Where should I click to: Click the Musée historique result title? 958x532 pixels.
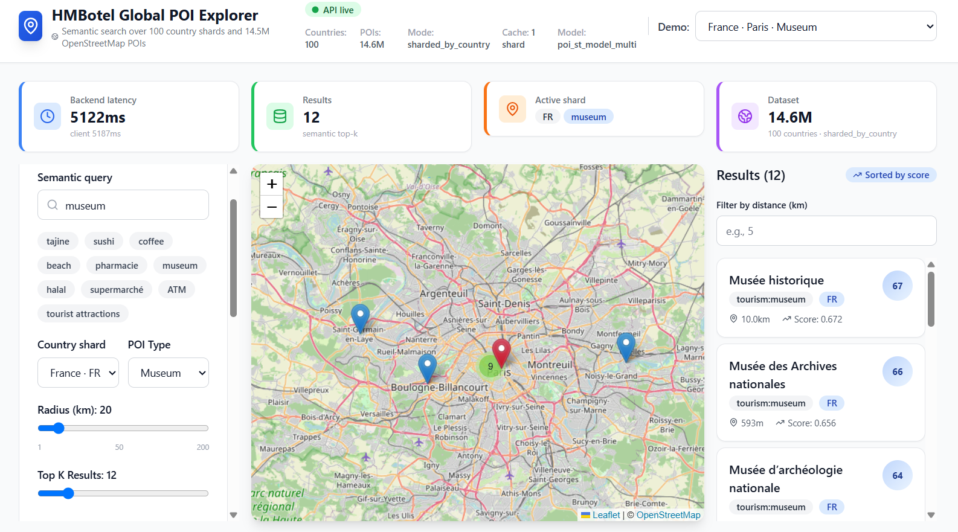(776, 280)
